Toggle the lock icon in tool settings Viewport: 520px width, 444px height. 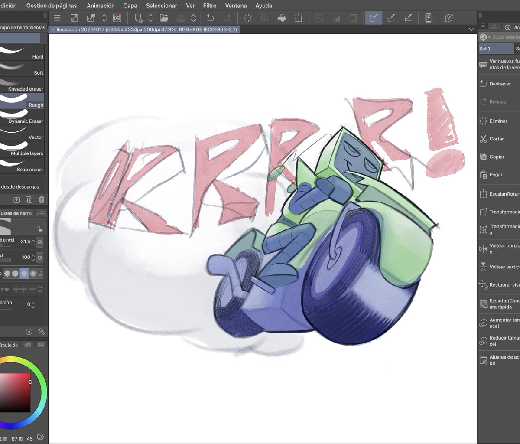(x=40, y=229)
